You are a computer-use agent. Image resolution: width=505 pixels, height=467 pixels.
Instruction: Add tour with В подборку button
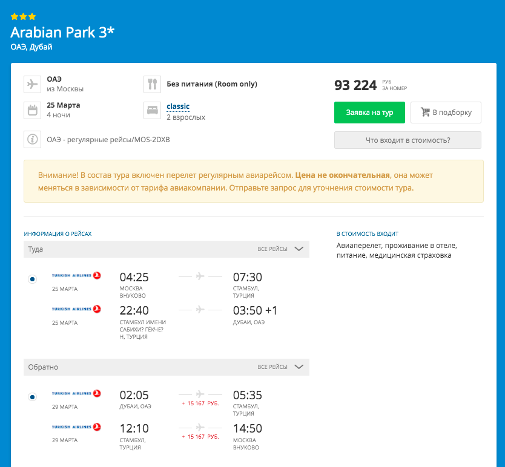click(x=446, y=113)
